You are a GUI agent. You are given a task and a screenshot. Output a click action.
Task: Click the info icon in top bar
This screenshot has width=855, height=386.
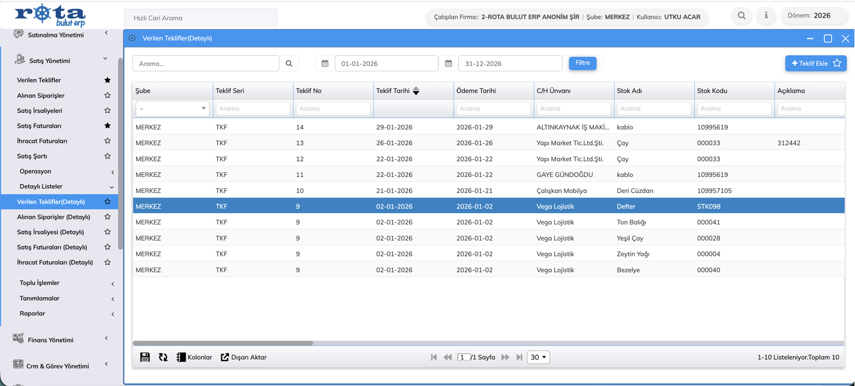pyautogui.click(x=766, y=15)
